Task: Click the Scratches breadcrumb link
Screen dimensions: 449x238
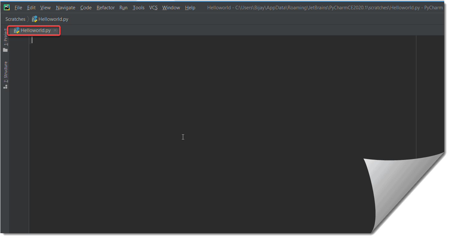Action: 15,19
